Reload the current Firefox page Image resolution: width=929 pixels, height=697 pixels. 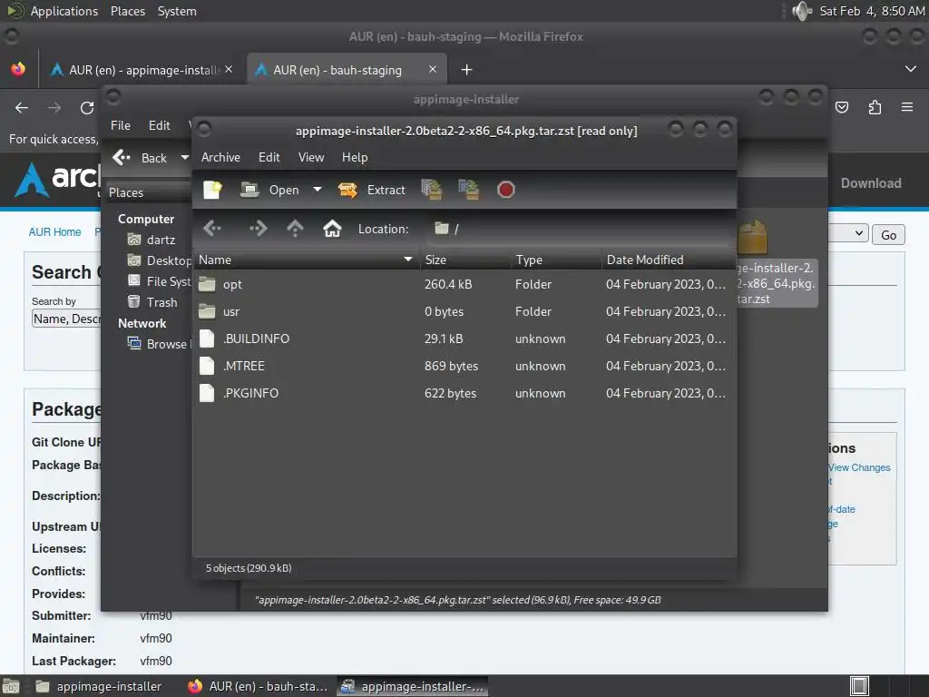click(x=87, y=108)
